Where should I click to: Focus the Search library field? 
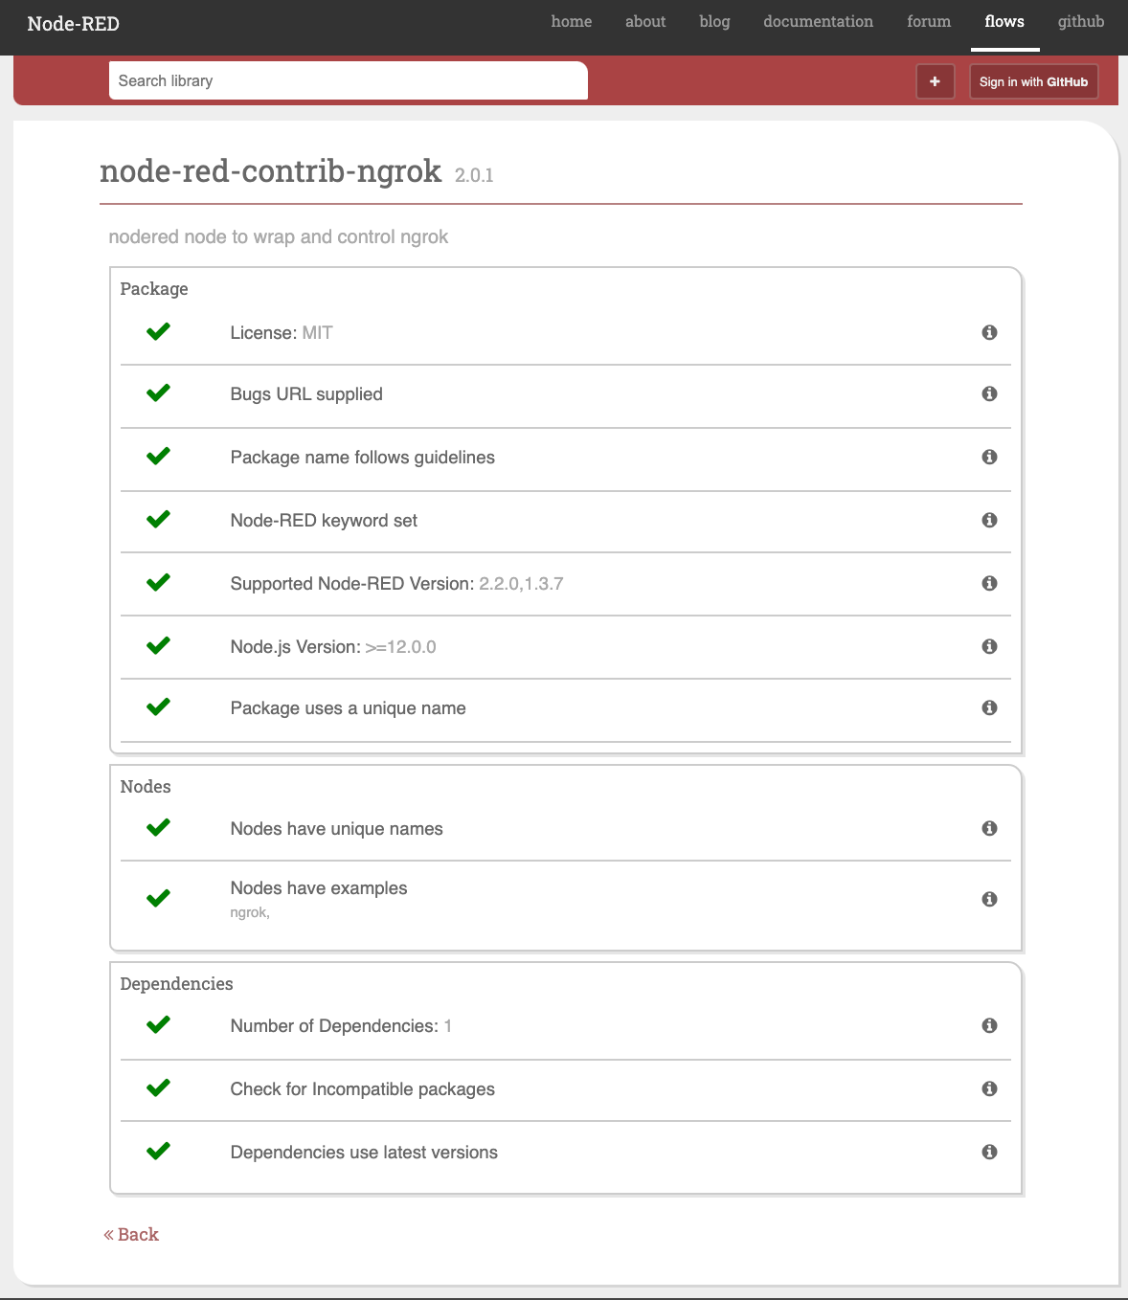(x=349, y=80)
